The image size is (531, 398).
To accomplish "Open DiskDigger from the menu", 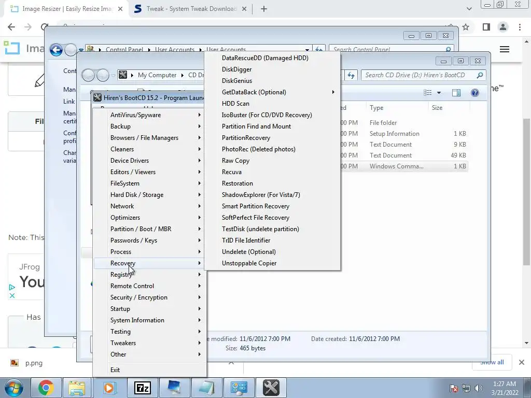I will tap(273, 69).
